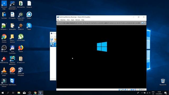
Task: Open File Explorer from the taskbar
Action: click(19, 93)
